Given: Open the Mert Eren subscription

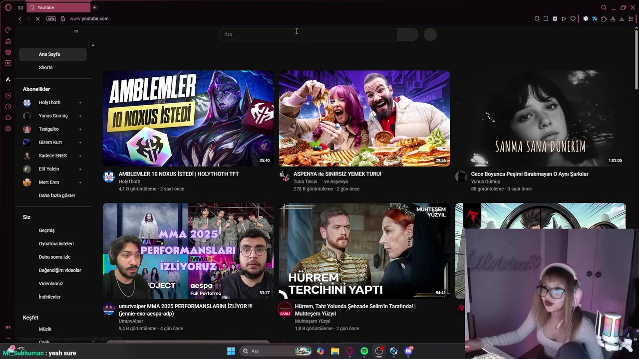Looking at the screenshot, I should [x=53, y=182].
